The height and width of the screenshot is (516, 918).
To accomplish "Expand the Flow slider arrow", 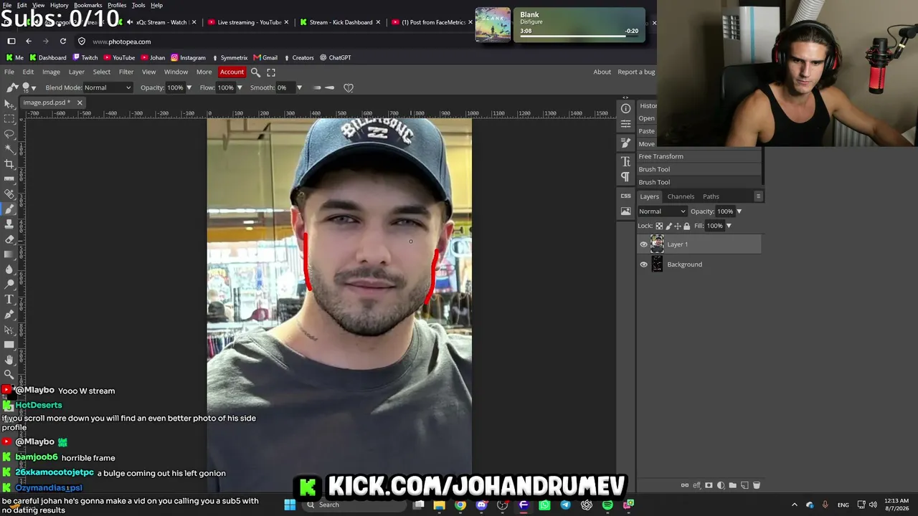I will click(238, 88).
